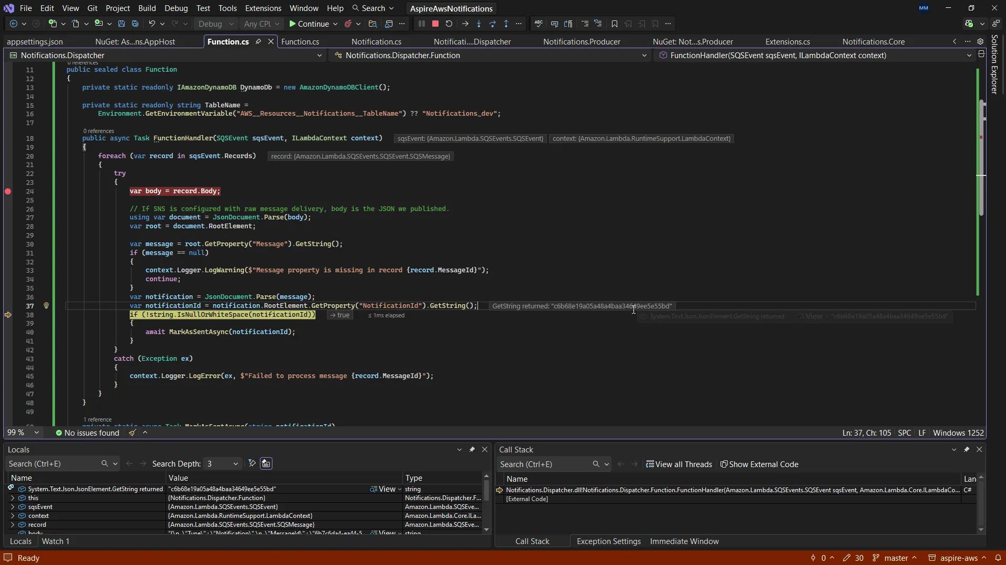Toggle Show External Code in Call Stack
Viewport: 1006px width, 565px height.
759,464
